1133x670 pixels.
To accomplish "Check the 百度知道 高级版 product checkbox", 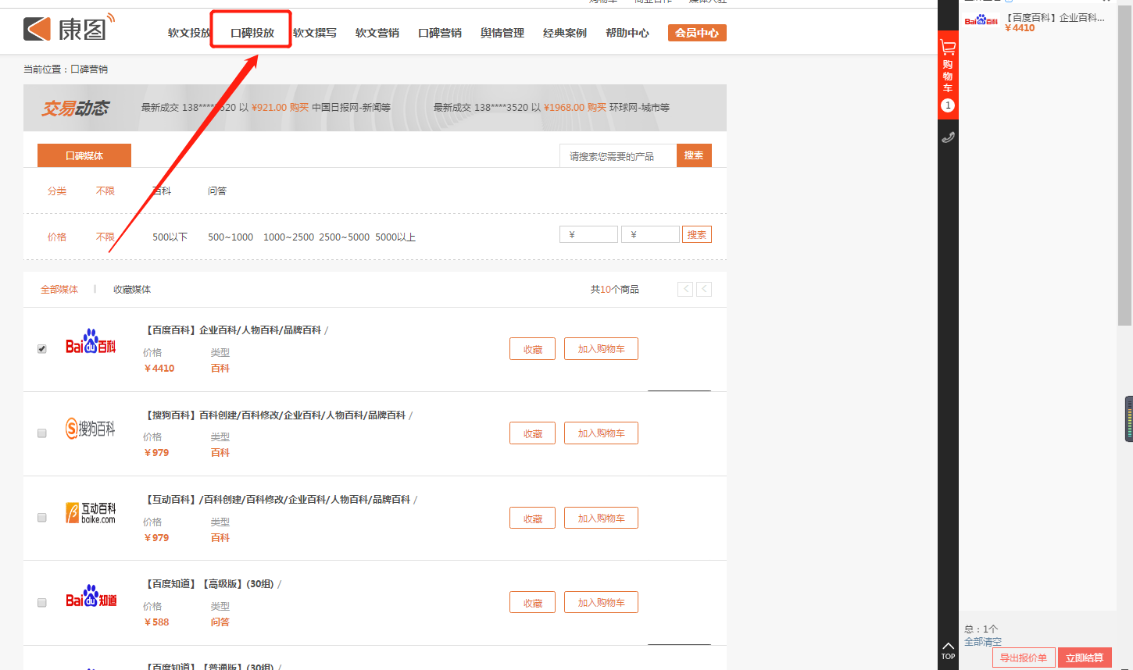I will (x=42, y=602).
